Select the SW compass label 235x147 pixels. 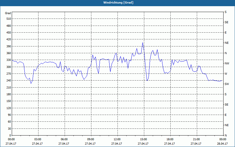[227, 84]
